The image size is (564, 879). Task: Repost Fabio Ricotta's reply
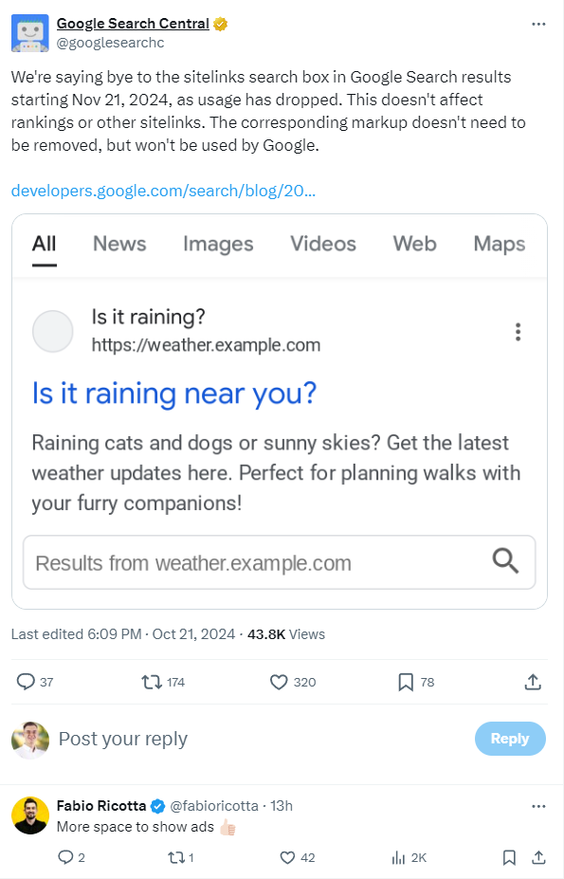175,857
